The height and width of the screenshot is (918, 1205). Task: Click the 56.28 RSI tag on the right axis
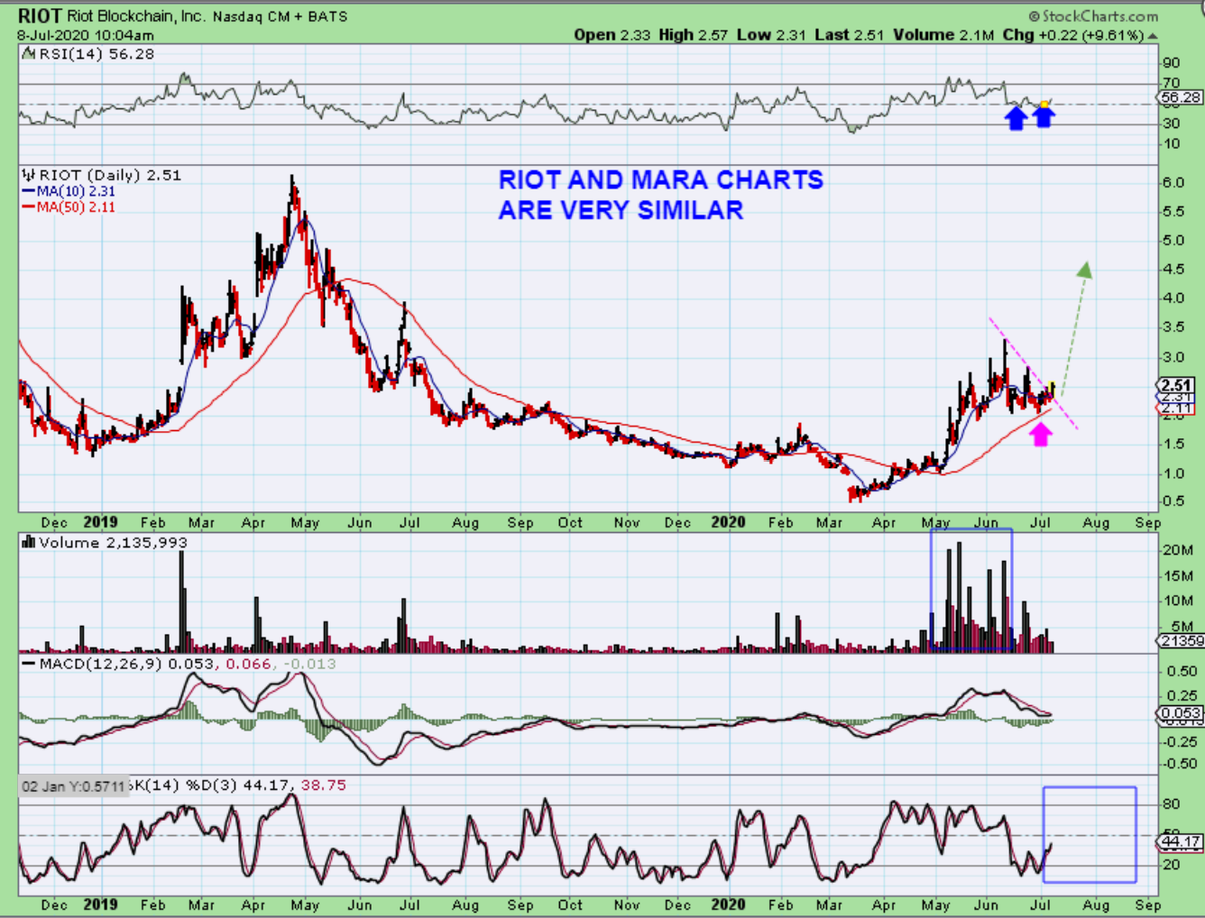[x=1181, y=97]
